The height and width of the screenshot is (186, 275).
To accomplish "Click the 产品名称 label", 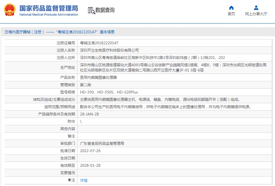I will pos(67,77).
